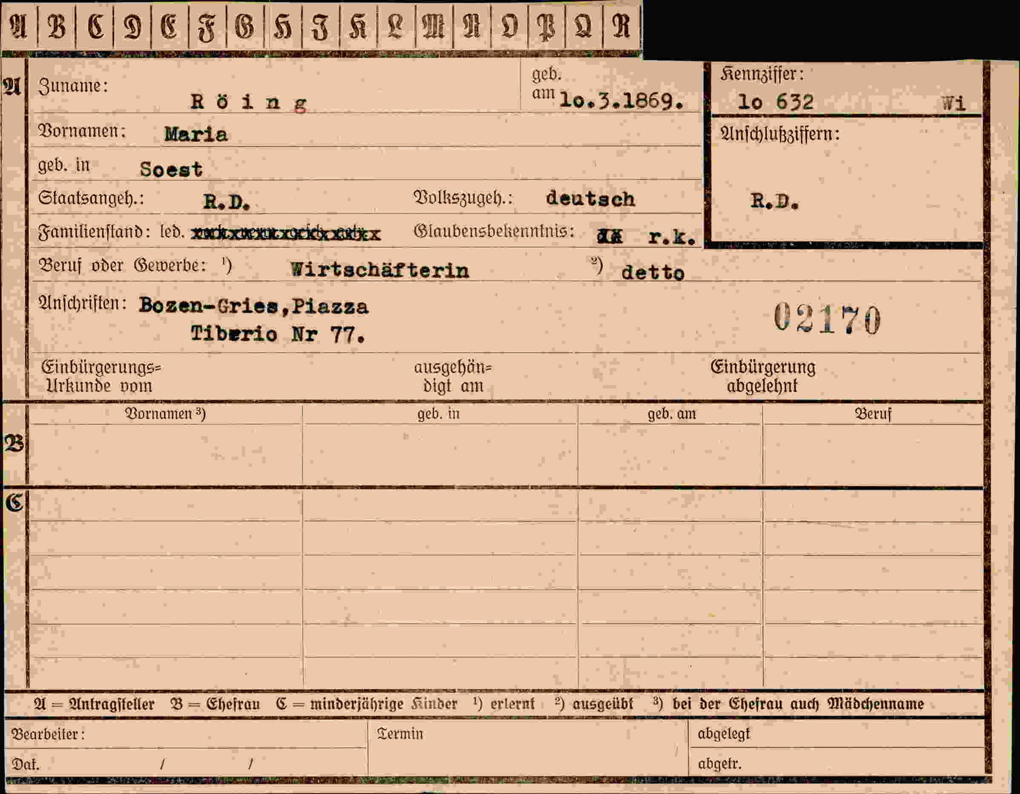Viewport: 1020px width, 794px height.
Task: Click the legend 'A = Antragsteller'
Action: (x=94, y=704)
